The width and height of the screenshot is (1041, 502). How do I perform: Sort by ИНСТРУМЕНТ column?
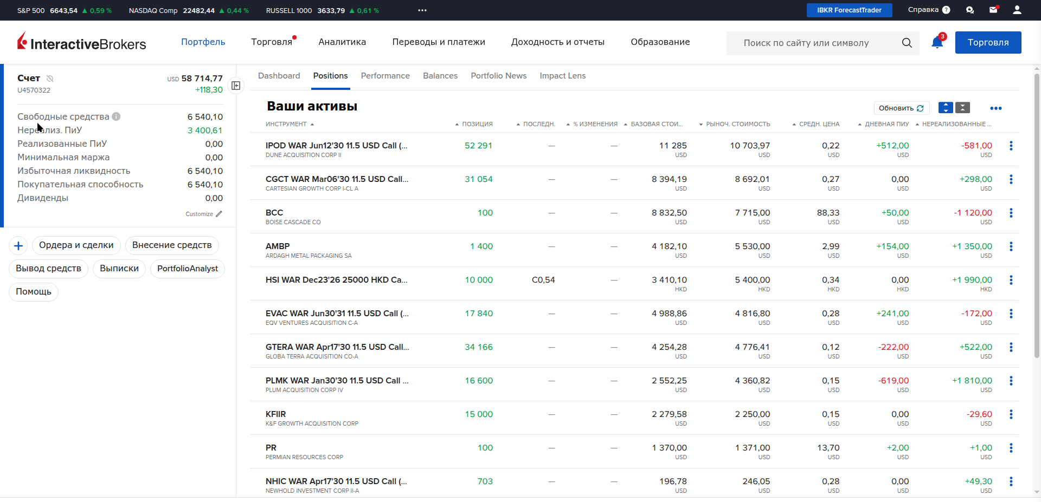coord(290,124)
